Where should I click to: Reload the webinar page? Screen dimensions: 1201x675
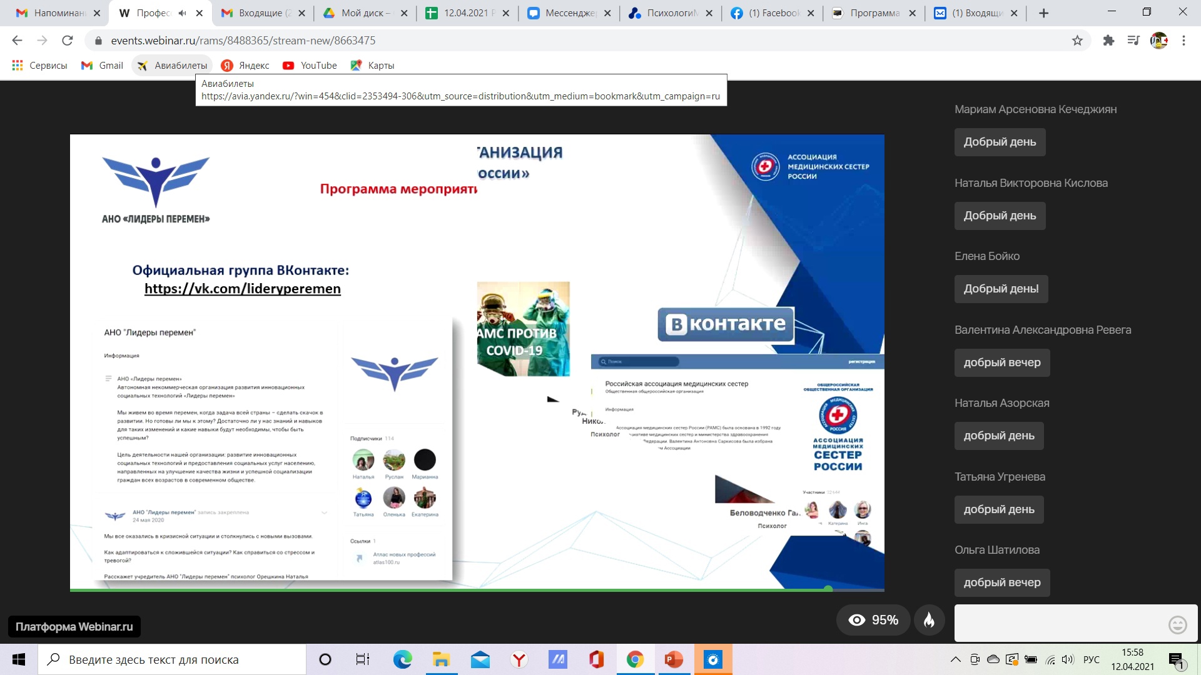coord(68,41)
